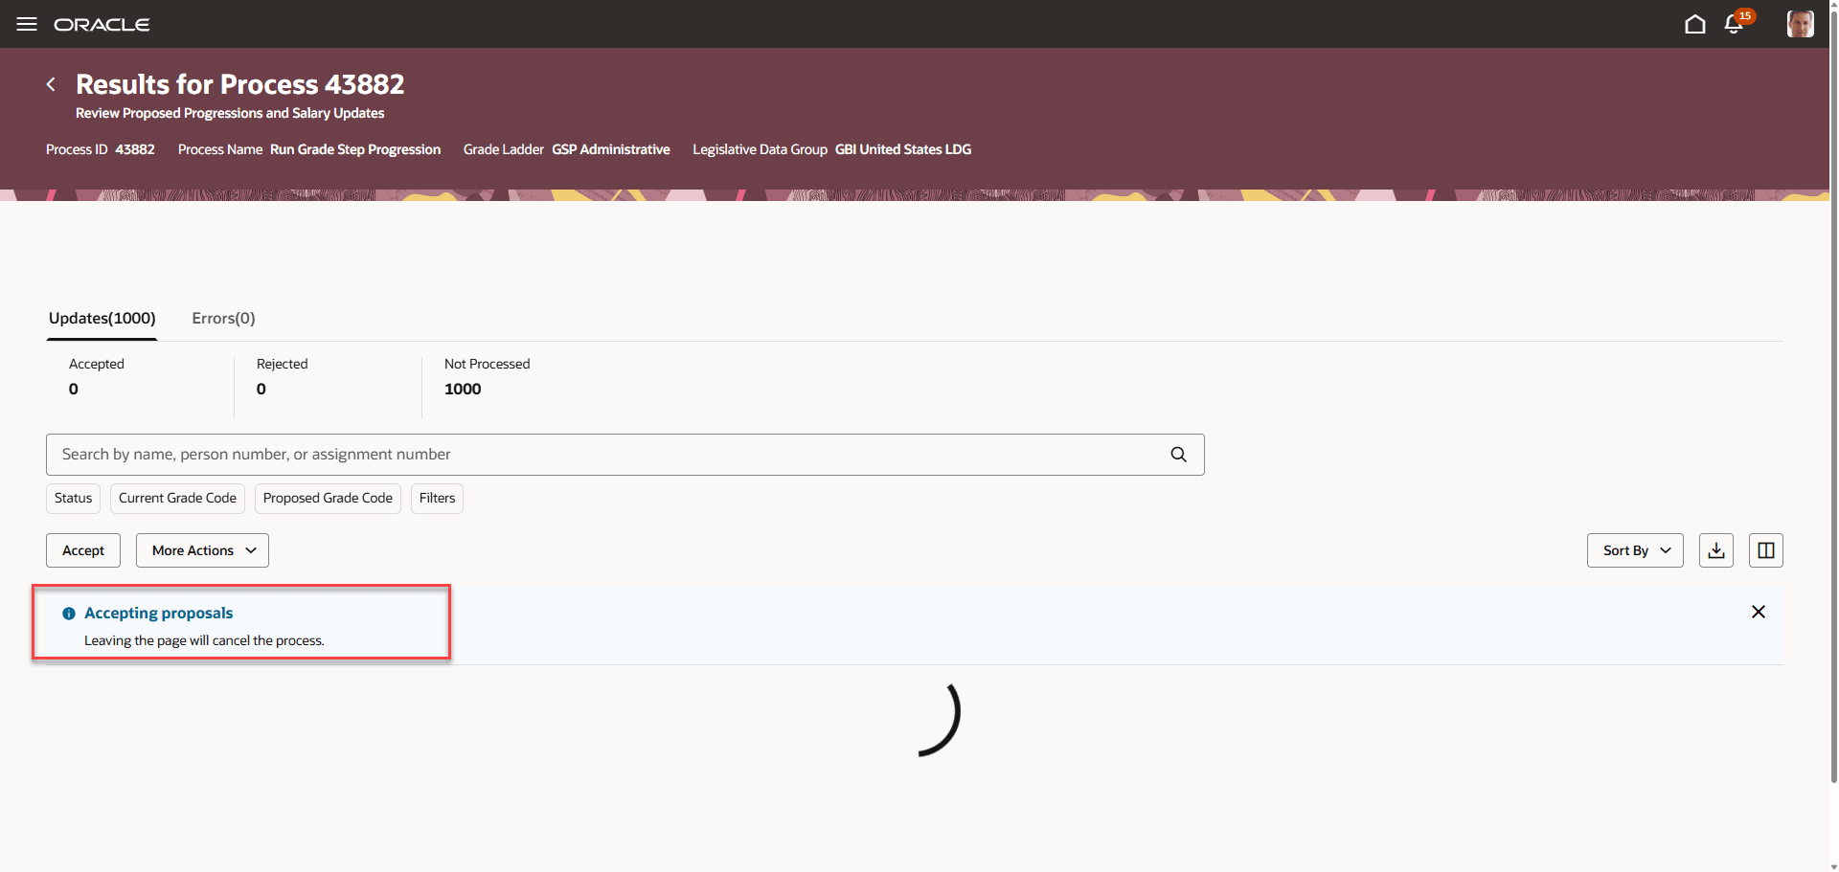
Task: Click the Accepting proposals message title
Action: click(x=159, y=613)
